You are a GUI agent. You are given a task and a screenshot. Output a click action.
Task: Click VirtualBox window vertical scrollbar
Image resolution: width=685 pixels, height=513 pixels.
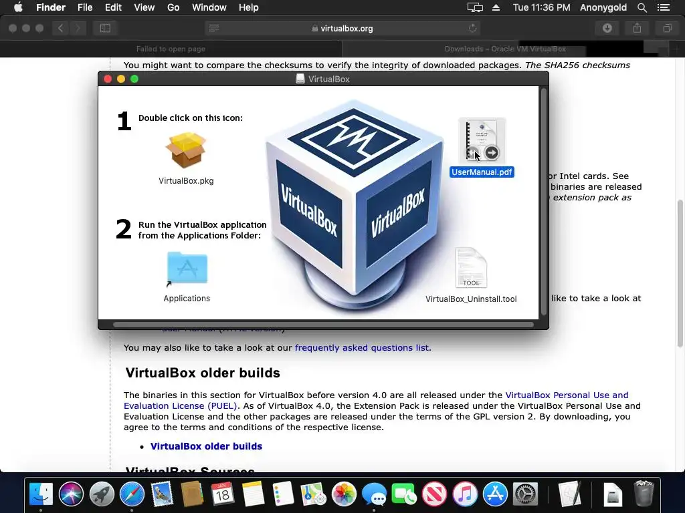click(544, 202)
